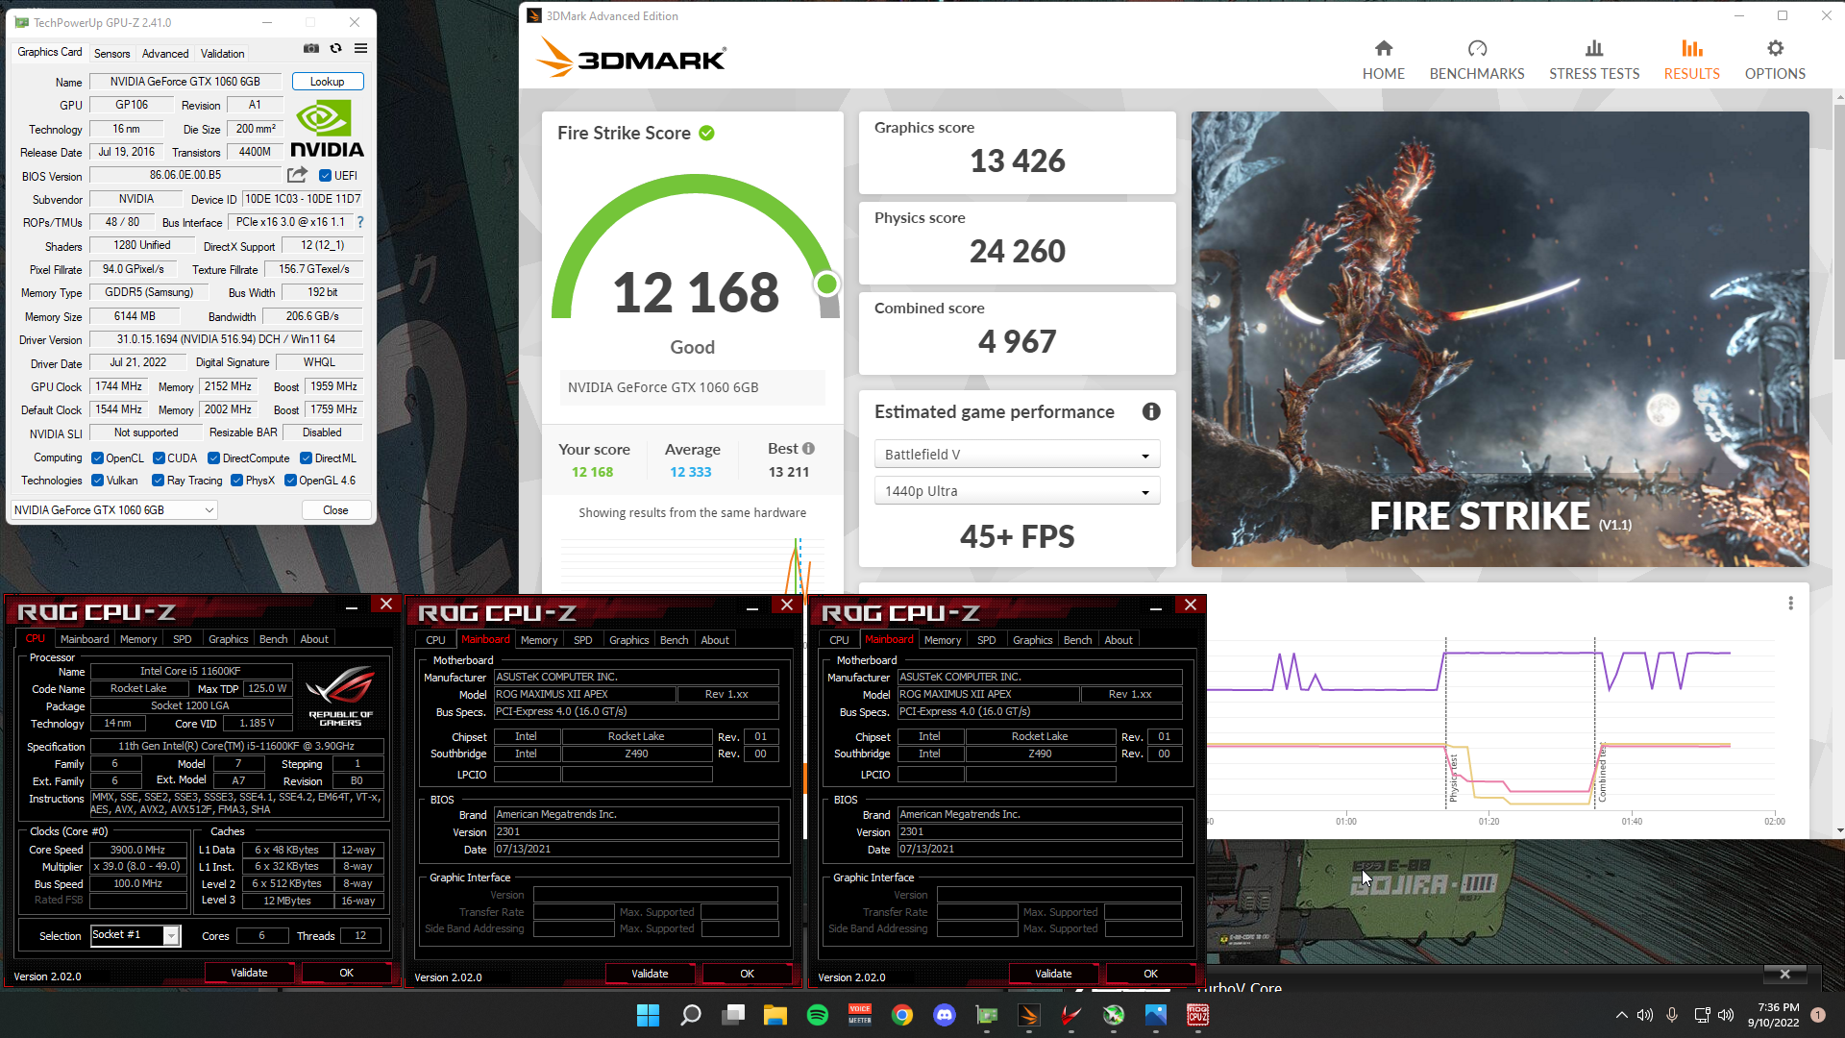Image resolution: width=1845 pixels, height=1038 pixels.
Task: Click the GPU-Z Lookup button
Action: pos(327,82)
